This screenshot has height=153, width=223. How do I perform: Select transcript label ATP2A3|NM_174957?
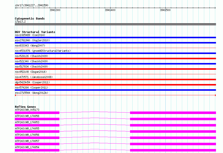point(27,141)
